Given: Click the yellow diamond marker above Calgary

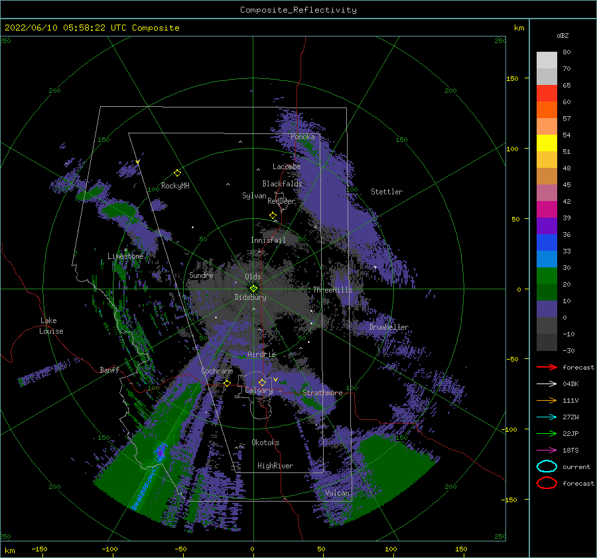Looking at the screenshot, I should pyautogui.click(x=262, y=382).
